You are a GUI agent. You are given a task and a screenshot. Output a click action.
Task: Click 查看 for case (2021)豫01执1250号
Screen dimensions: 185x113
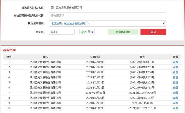point(175,72)
